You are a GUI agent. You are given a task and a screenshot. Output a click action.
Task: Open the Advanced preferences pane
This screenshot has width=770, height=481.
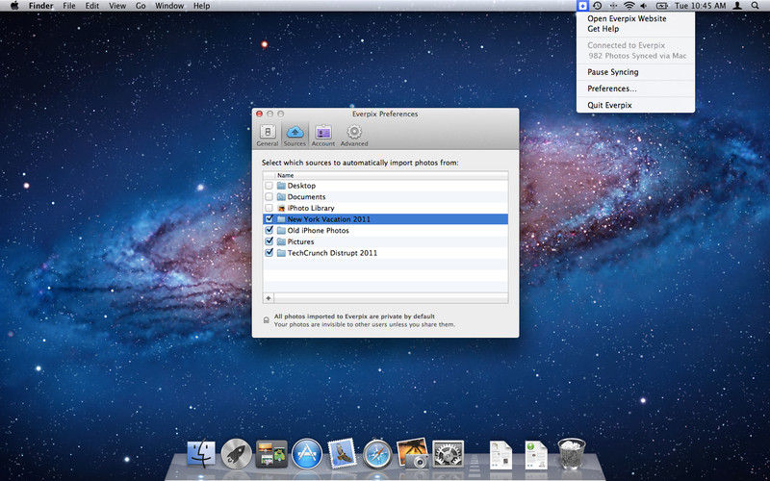354,136
